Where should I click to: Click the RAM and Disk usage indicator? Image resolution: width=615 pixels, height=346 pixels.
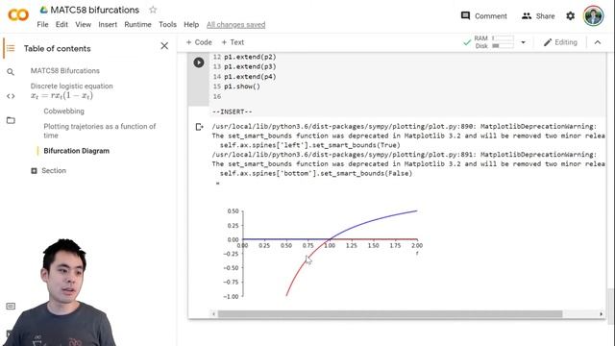click(x=493, y=42)
